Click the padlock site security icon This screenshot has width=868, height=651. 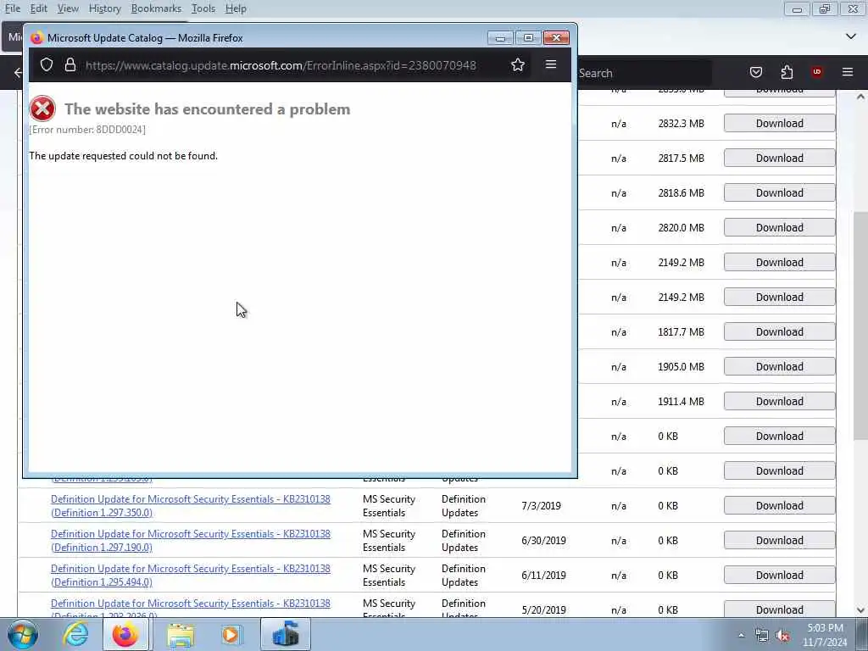coord(70,64)
